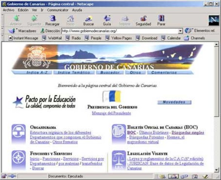221x180 pixels.
Task: Expand the address bar URL dropdown
Action: click(180, 31)
